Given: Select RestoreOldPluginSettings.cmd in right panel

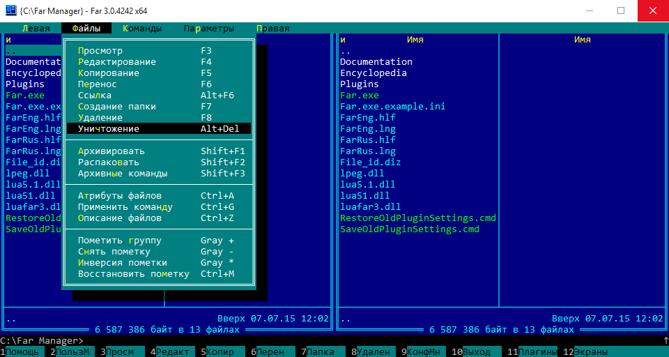Looking at the screenshot, I should [x=418, y=218].
